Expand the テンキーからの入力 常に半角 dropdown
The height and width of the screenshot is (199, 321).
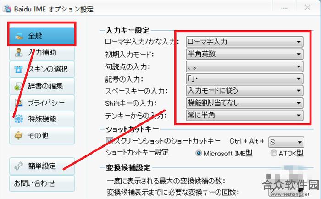click(x=244, y=115)
